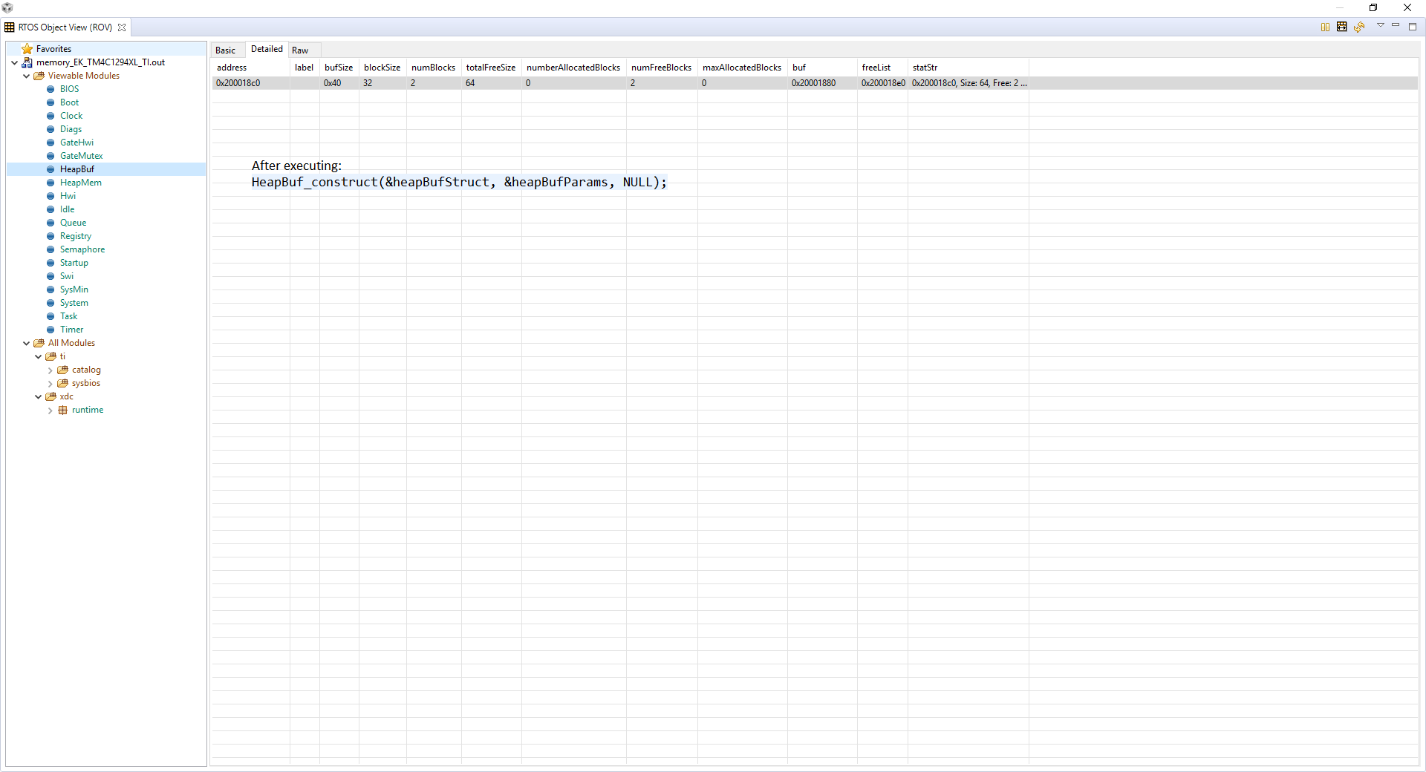Click the statStr column header
Image resolution: width=1426 pixels, height=772 pixels.
click(x=968, y=68)
